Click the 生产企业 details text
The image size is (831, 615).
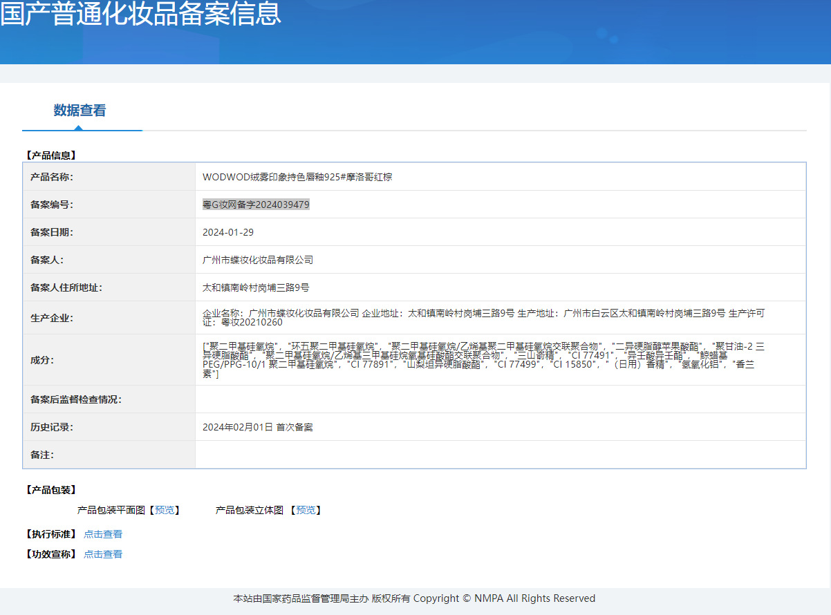(483, 317)
